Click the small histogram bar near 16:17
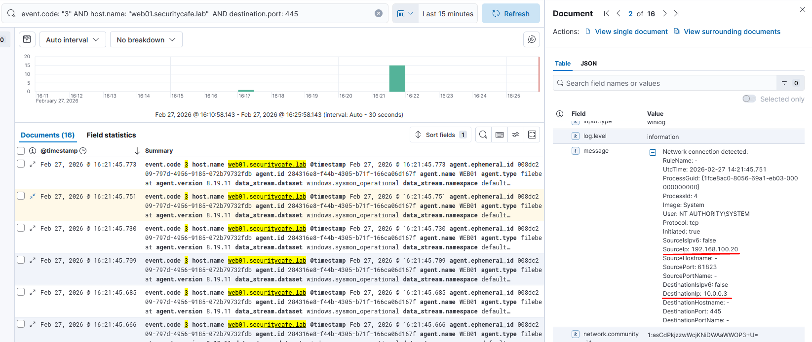 coord(246,91)
